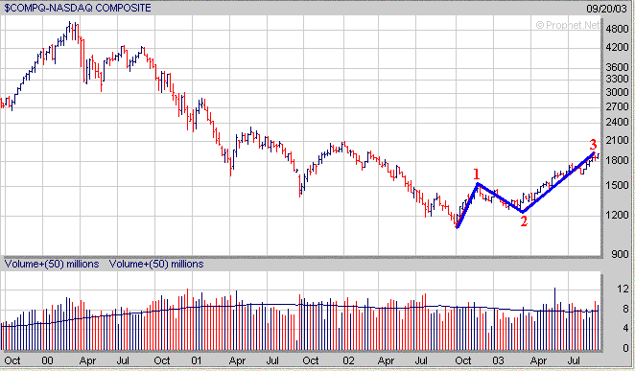
Task: Select the 4200 price axis label
Action: click(x=617, y=47)
